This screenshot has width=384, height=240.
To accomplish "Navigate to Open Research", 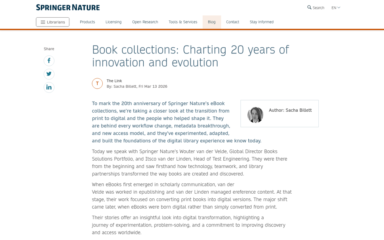I will point(145,22).
